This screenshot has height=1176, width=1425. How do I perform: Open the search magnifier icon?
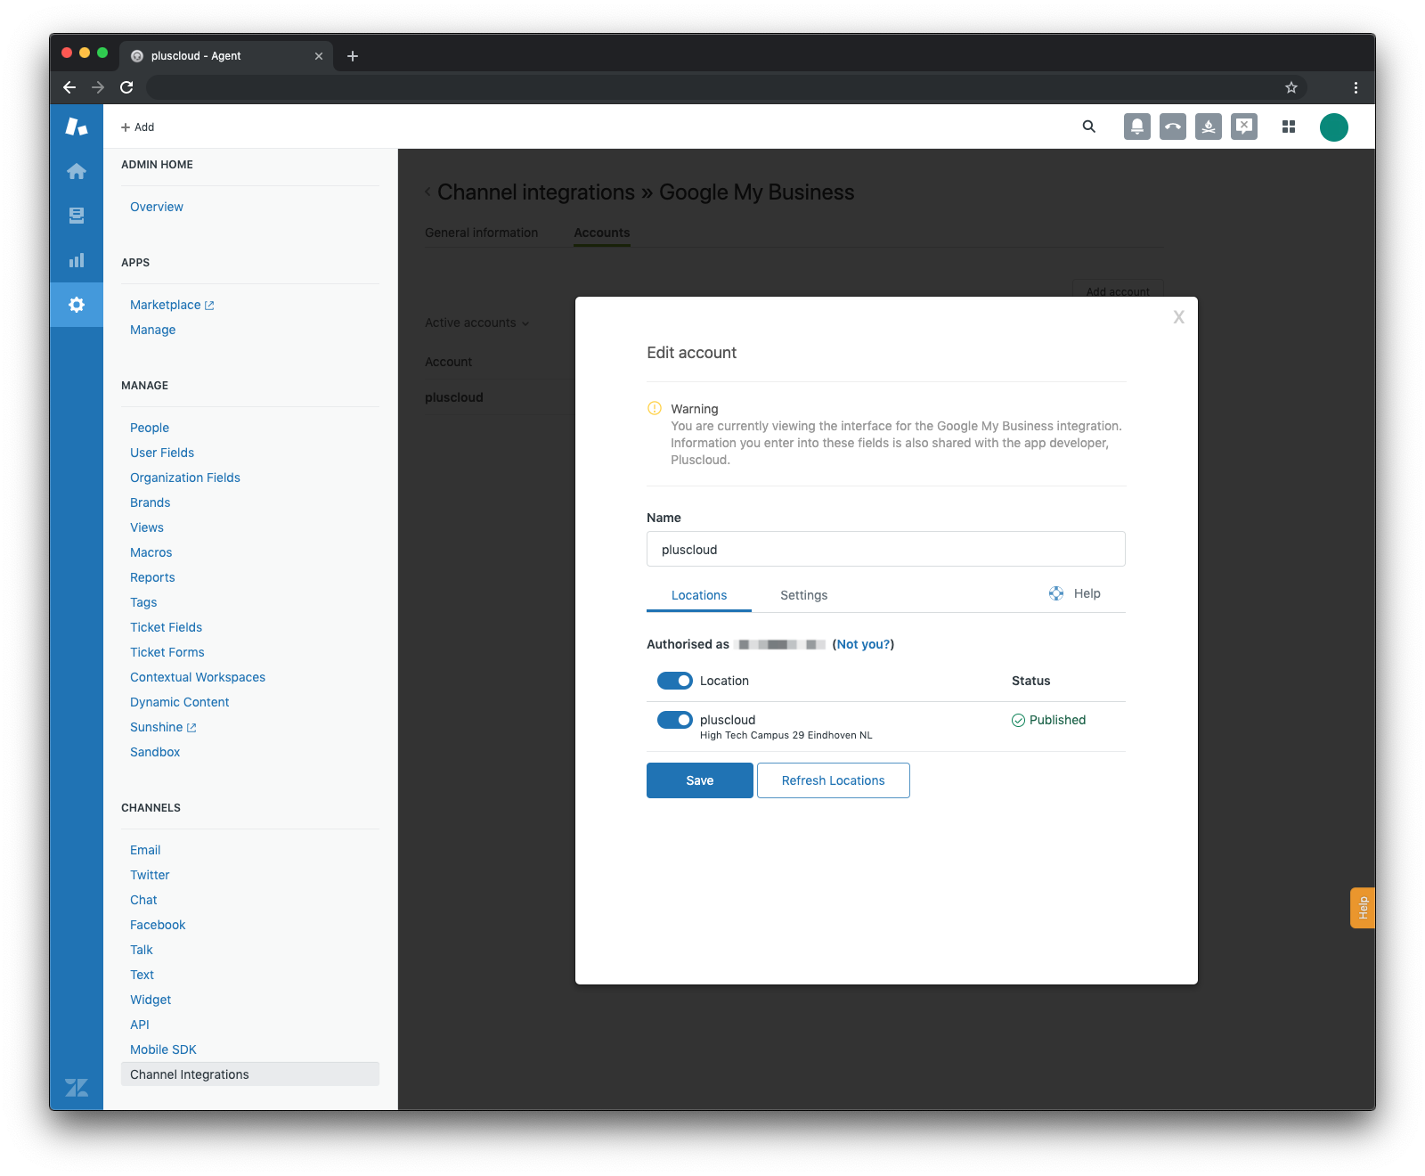[1088, 127]
